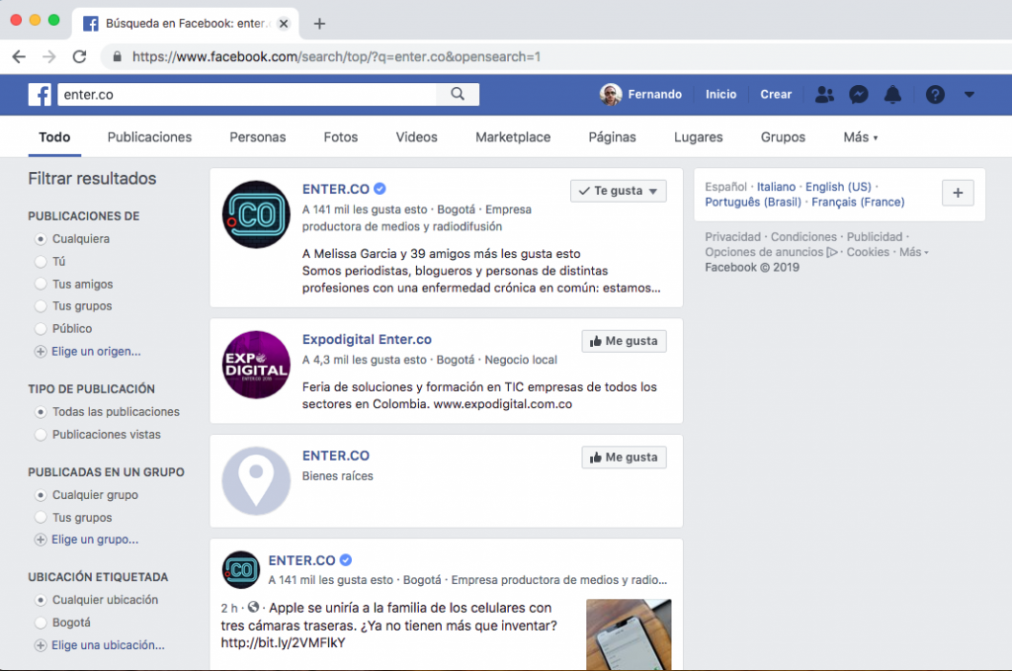Image resolution: width=1012 pixels, height=671 pixels.
Task: Click the ENTER.CO location pin placeholder image
Action: point(256,480)
